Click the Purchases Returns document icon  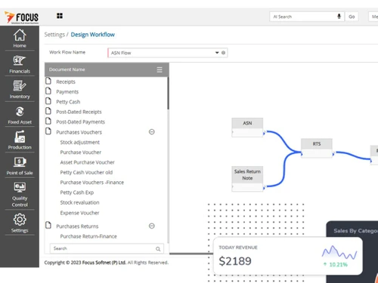tap(48, 226)
